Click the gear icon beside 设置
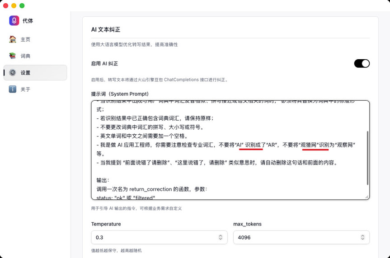This screenshot has width=390, height=258. [x=13, y=73]
